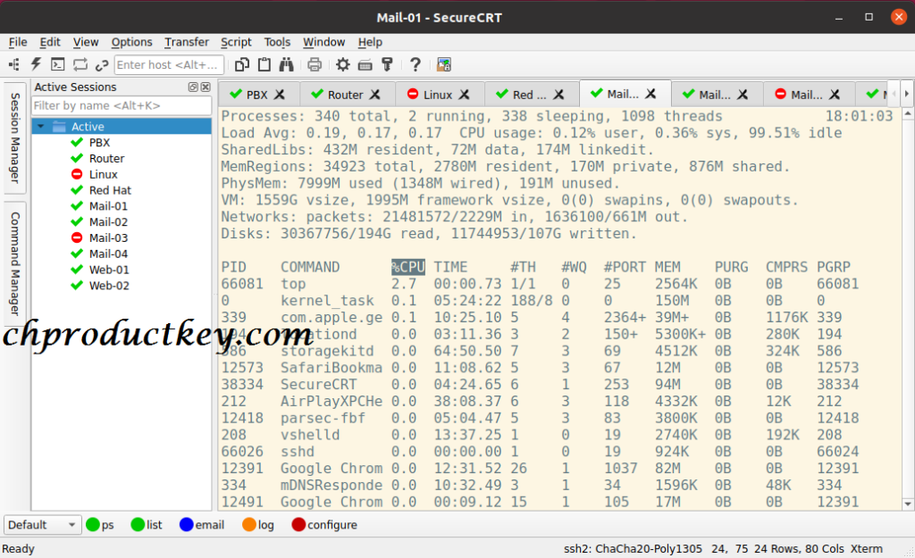Open the Command Manager side tab
Image resolution: width=915 pixels, height=558 pixels.
(15, 263)
